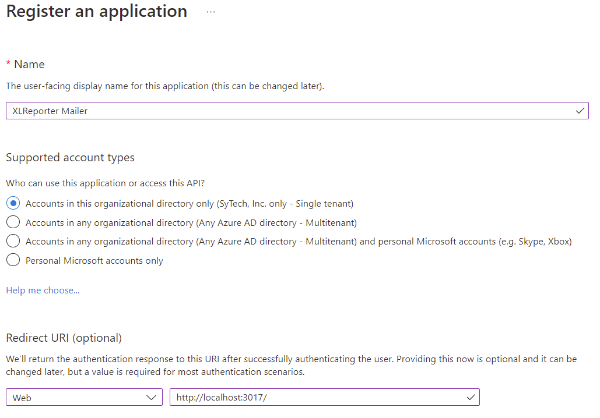
Task: Open the more options ellipsis beside the title
Action: [x=210, y=12]
